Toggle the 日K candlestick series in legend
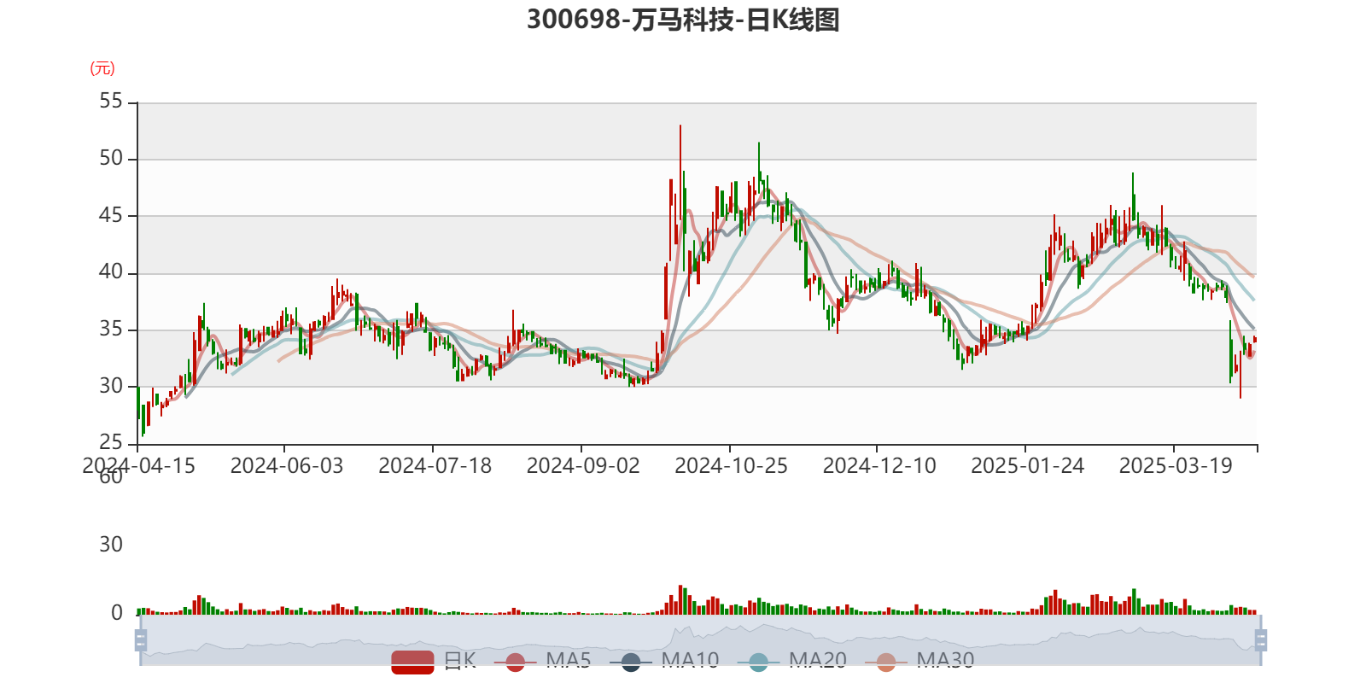The height and width of the screenshot is (683, 1366). click(434, 661)
